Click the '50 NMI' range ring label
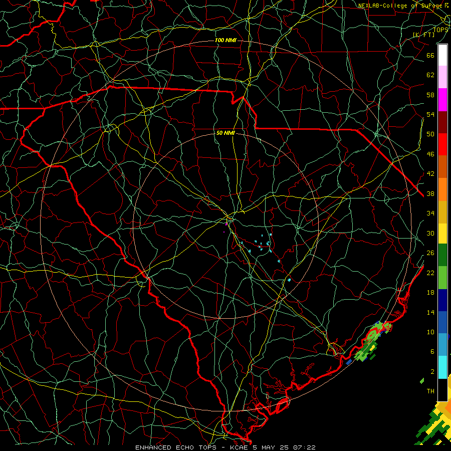451x451 pixels. tap(225, 133)
